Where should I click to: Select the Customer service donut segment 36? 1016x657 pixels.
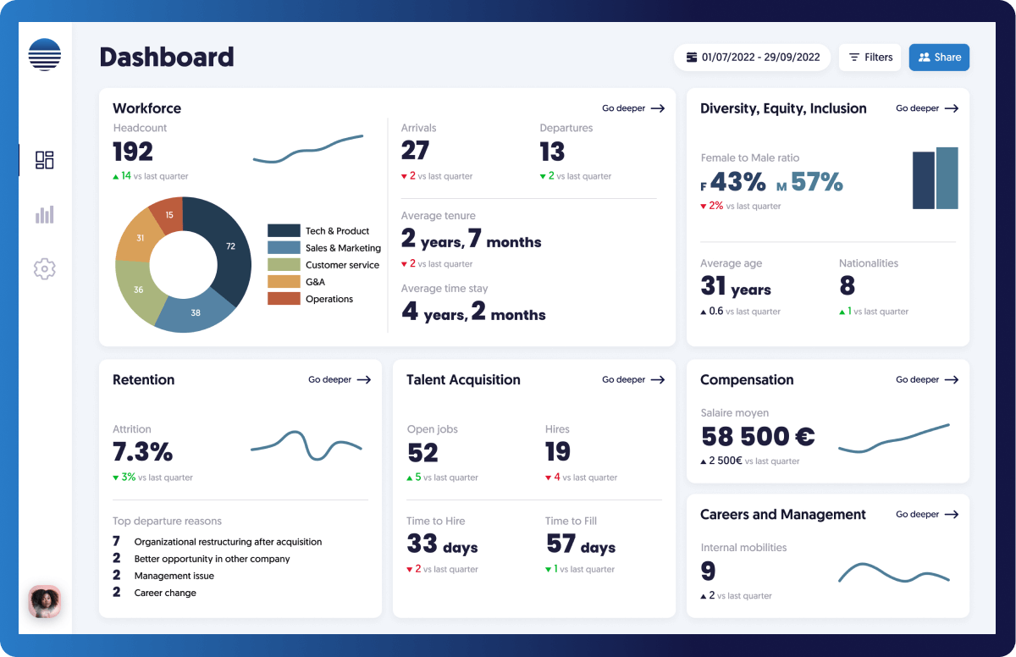135,290
